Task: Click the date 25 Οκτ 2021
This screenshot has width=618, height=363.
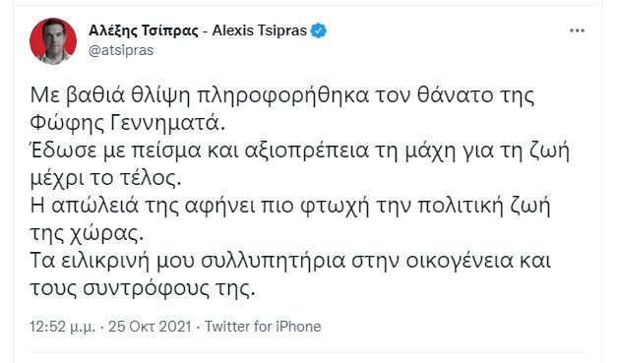Action: coord(150,327)
